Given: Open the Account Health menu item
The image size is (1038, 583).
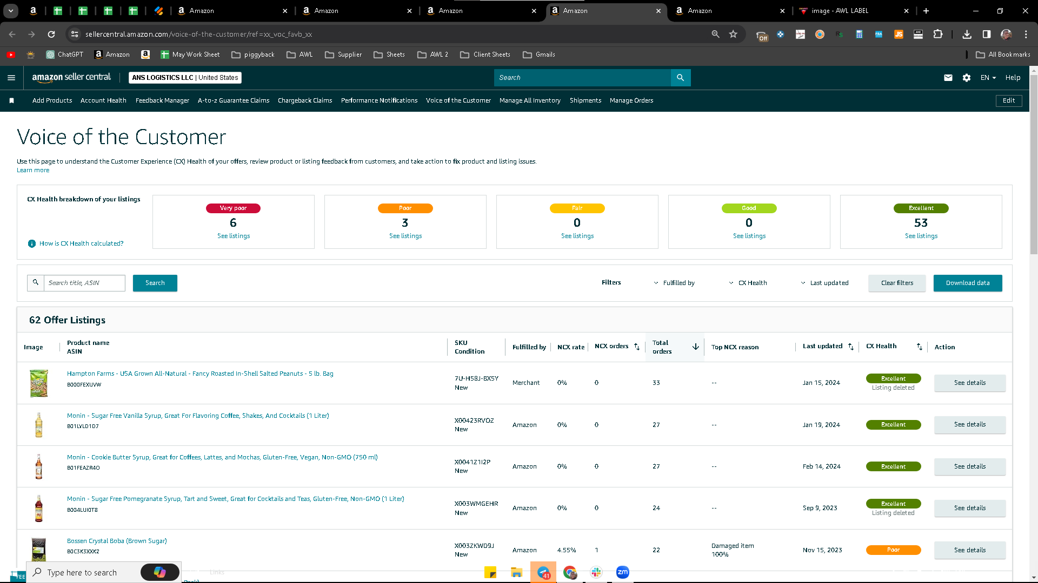Looking at the screenshot, I should tap(103, 100).
